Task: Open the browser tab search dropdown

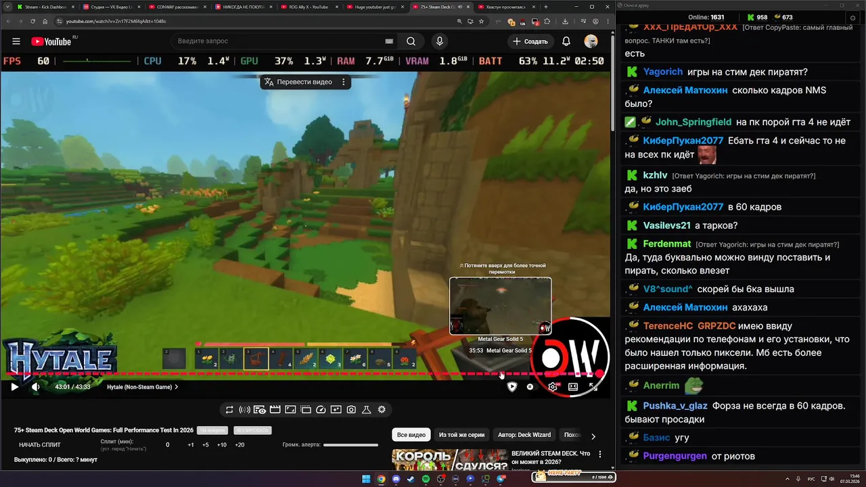Action: (x=7, y=7)
